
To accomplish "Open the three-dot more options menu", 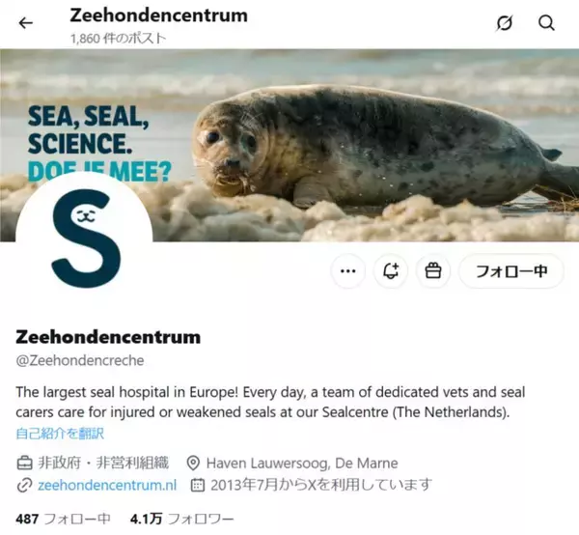I will (348, 271).
